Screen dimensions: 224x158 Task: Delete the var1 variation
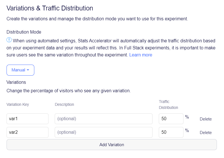pyautogui.click(x=206, y=119)
